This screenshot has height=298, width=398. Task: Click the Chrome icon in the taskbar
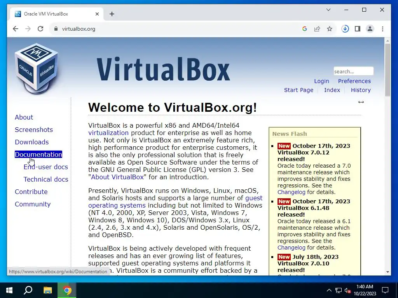pyautogui.click(x=67, y=290)
